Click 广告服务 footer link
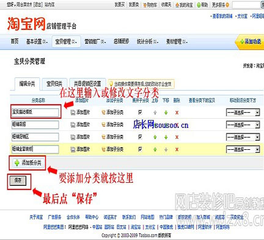The width and height of the screenshot is (264, 240). 54,217
